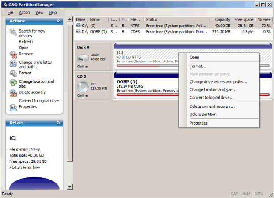Click the Disk 0 label
274x198 pixels.
83,48
